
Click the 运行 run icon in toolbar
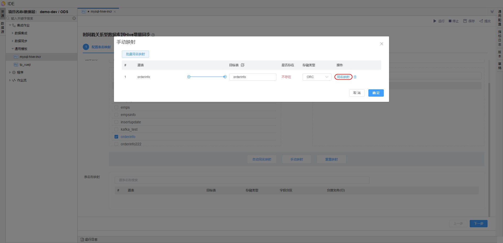(435, 21)
